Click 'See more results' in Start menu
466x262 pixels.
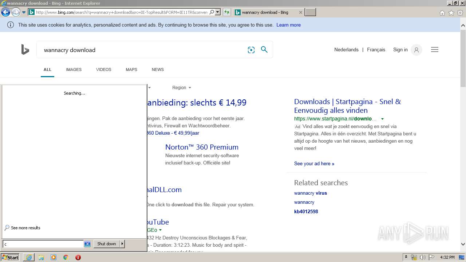click(x=22, y=228)
